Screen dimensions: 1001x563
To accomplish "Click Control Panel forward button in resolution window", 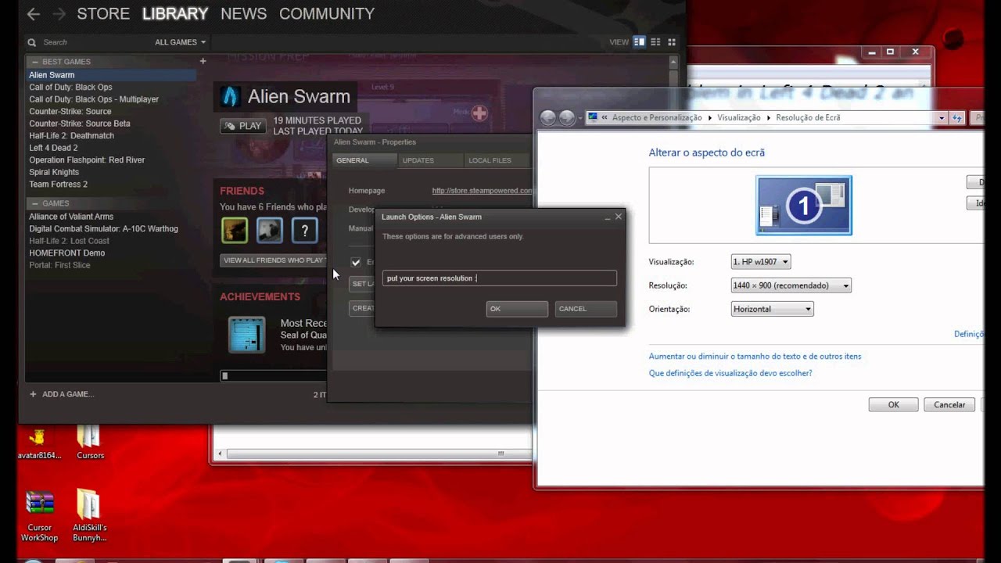I will click(x=567, y=117).
